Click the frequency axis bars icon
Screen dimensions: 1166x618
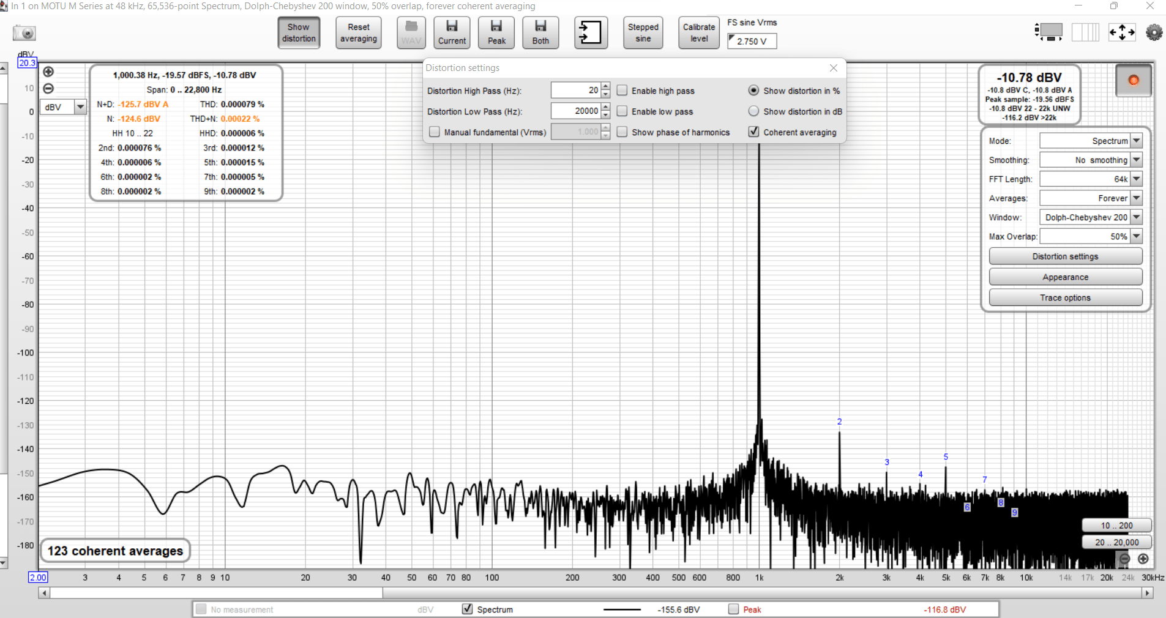(x=1085, y=32)
